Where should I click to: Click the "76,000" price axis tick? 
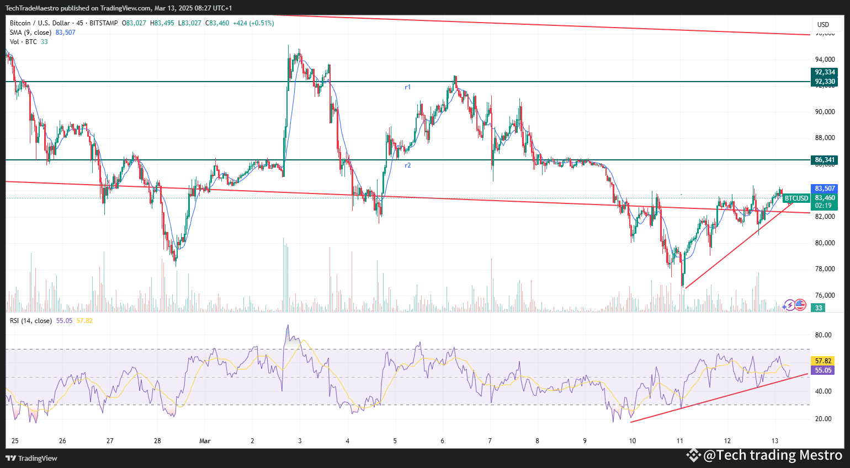tap(825, 295)
